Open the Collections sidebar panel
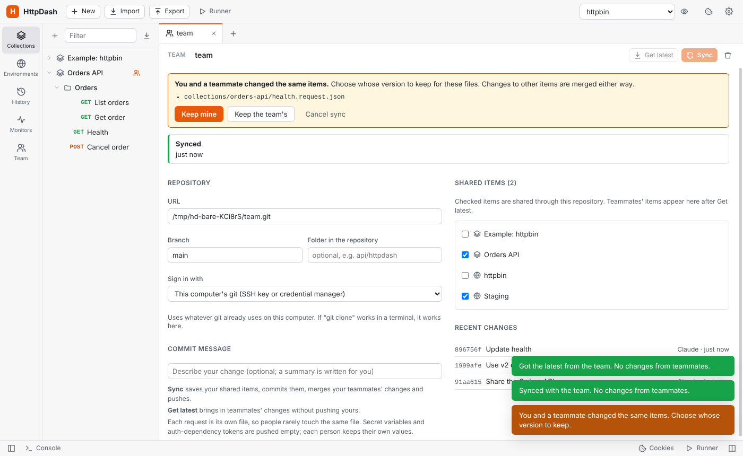This screenshot has width=743, height=456. pyautogui.click(x=21, y=40)
